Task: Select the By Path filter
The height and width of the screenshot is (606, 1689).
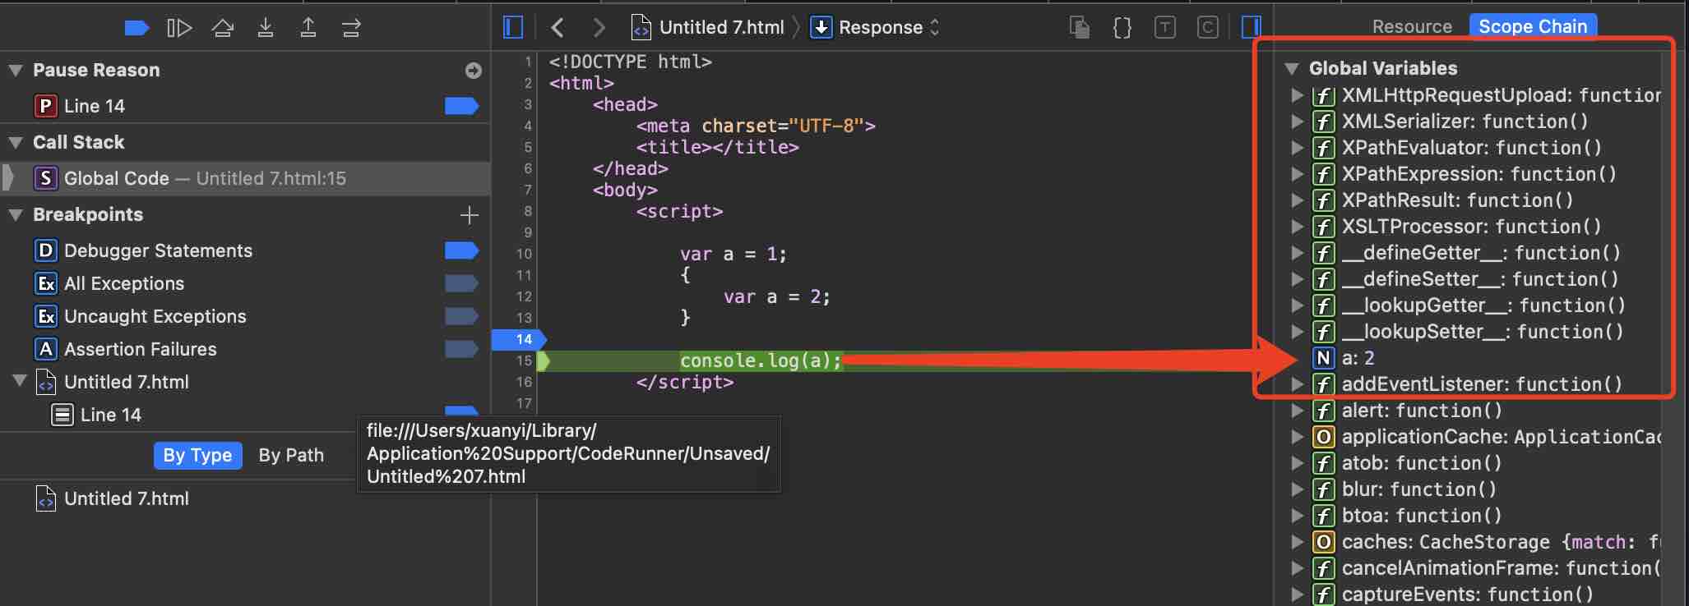Action: [x=291, y=455]
